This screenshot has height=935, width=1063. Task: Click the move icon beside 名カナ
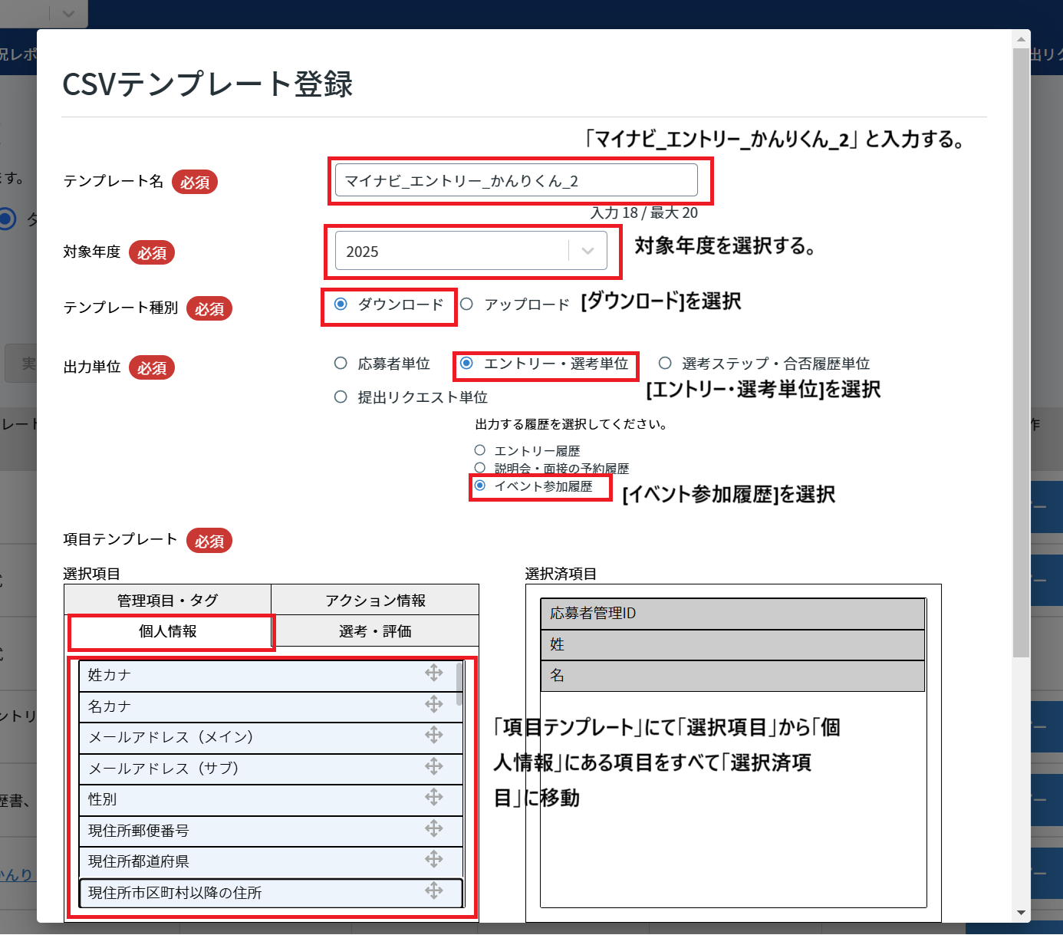434,704
